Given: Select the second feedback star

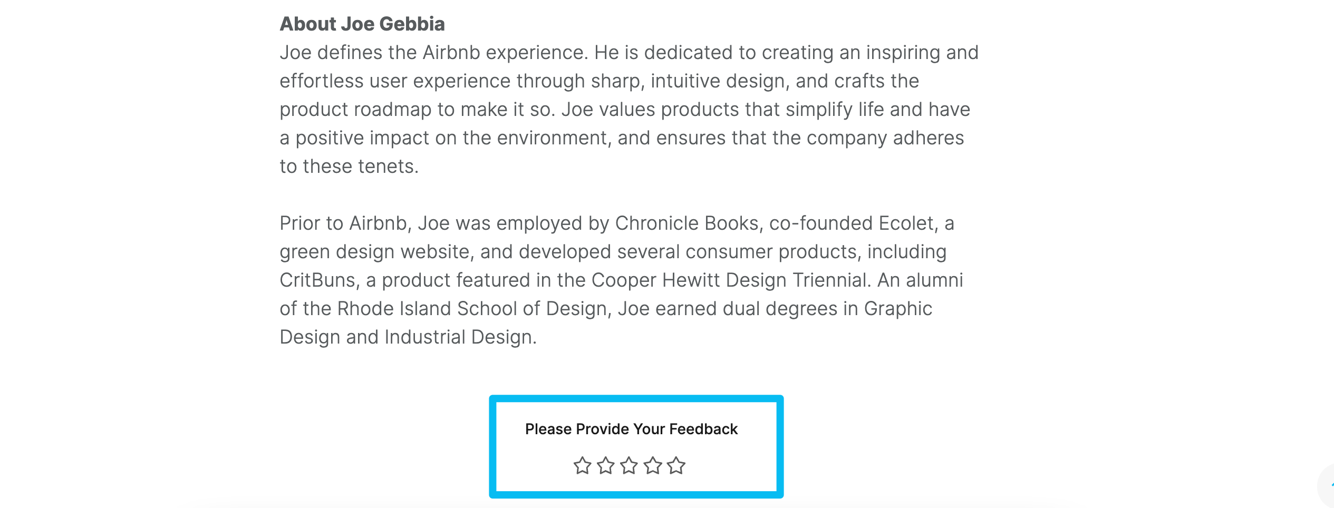Looking at the screenshot, I should pos(606,466).
